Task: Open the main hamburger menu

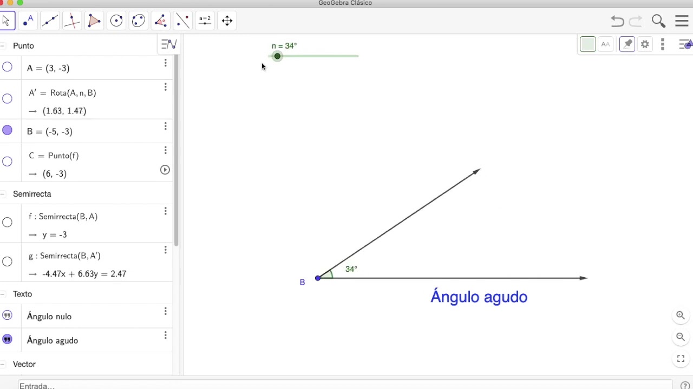Action: tap(682, 21)
